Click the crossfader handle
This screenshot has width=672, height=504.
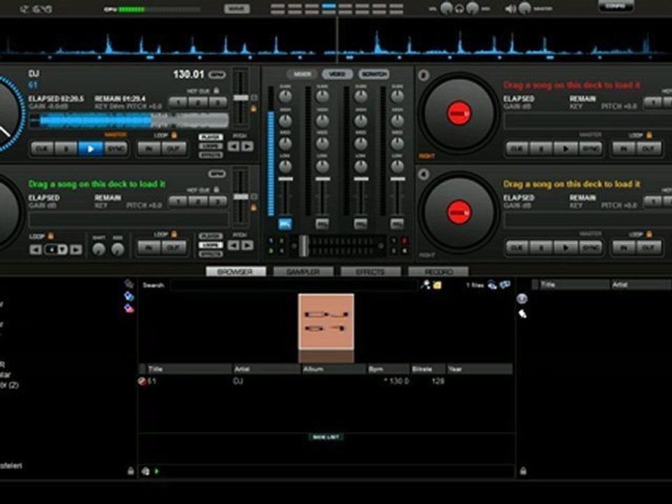pos(303,246)
